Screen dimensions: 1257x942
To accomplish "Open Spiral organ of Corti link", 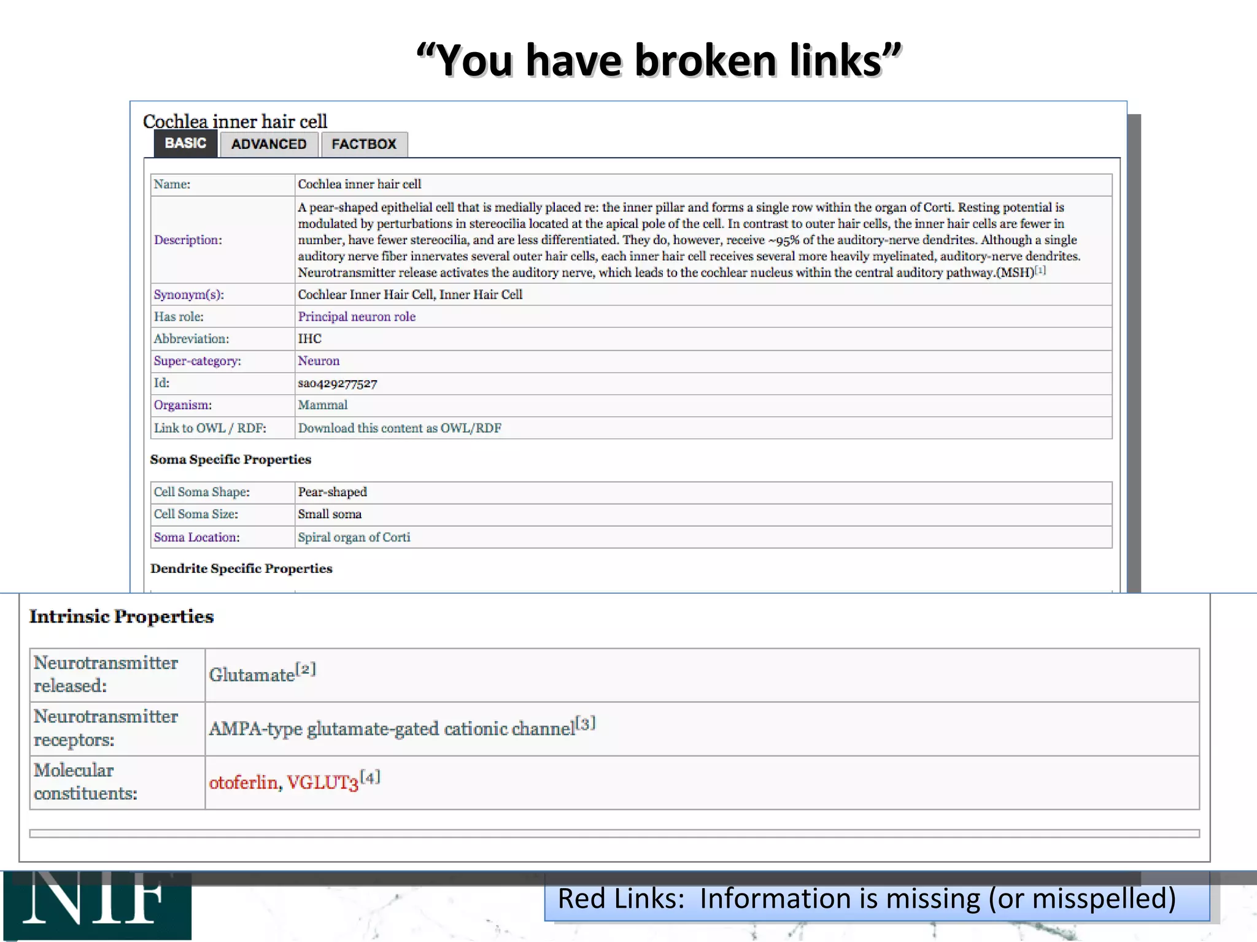I will (x=354, y=537).
